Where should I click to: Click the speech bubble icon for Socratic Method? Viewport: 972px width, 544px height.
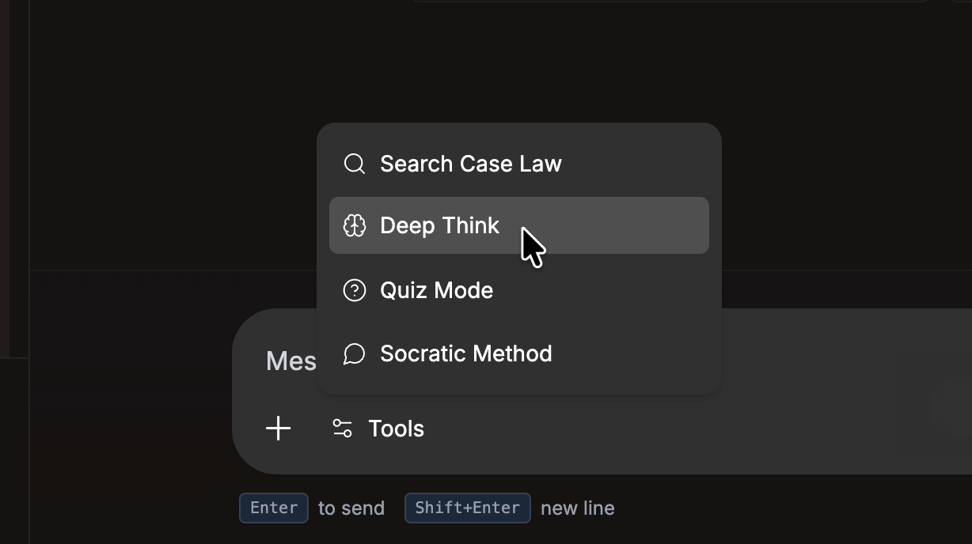click(x=354, y=353)
